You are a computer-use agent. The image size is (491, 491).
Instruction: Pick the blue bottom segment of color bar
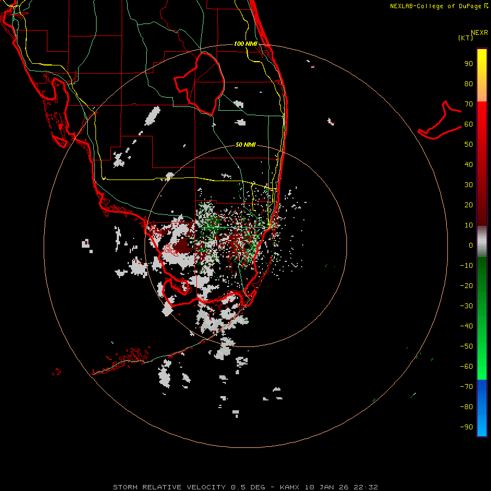[482, 408]
